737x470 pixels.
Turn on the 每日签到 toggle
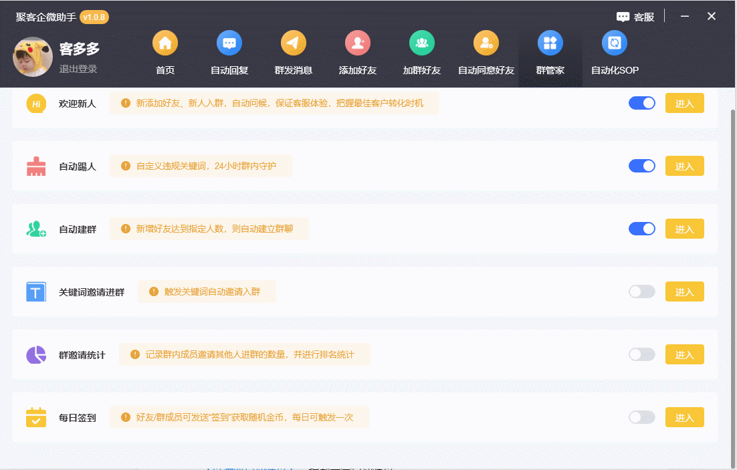click(642, 417)
